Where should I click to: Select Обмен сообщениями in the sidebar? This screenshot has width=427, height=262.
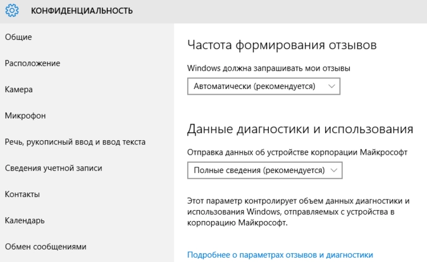[x=46, y=246]
